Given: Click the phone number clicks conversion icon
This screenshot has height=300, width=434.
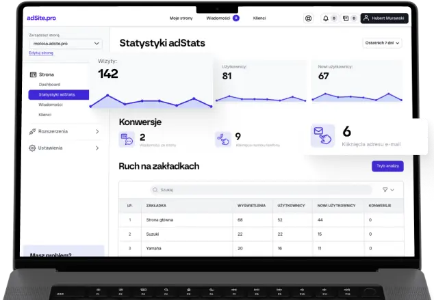Looking at the screenshot, I should tap(223, 139).
